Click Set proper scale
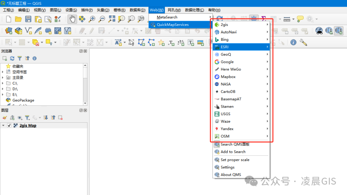Screen dimensions: 347x195 point(241,160)
